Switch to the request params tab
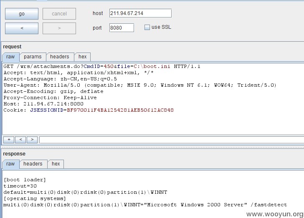Screen dimensions: 304x218 33,57
